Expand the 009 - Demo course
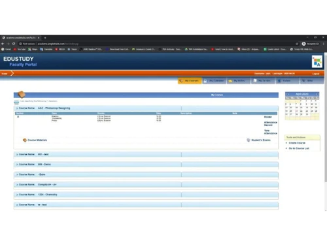 [17, 165]
